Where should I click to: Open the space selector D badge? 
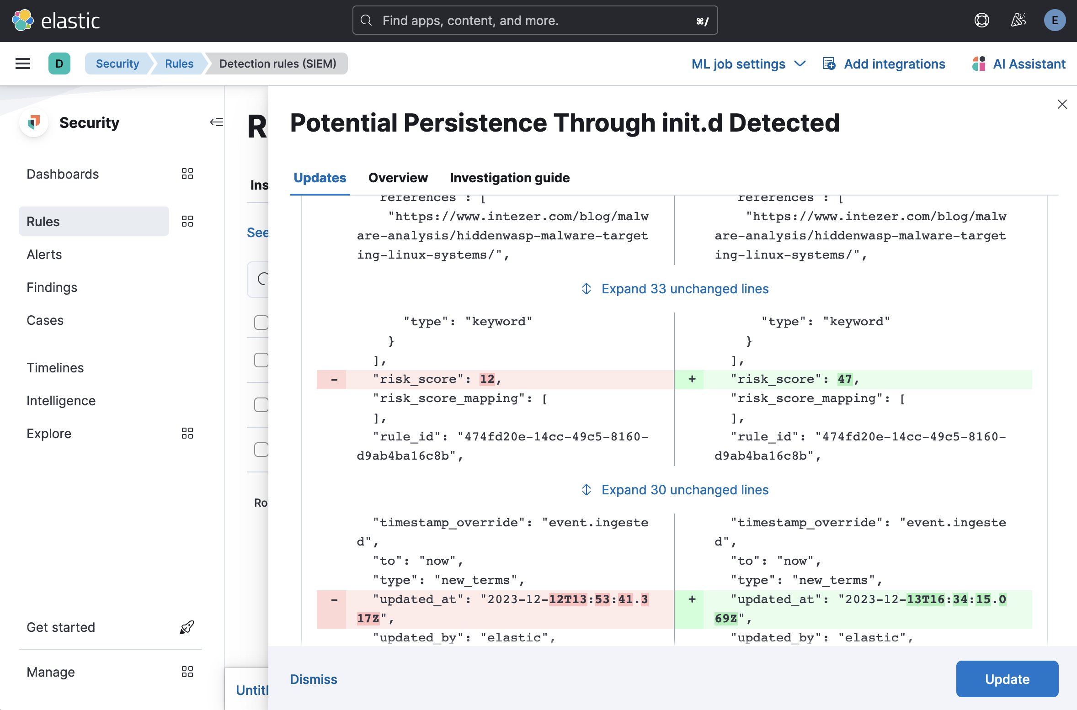click(59, 64)
